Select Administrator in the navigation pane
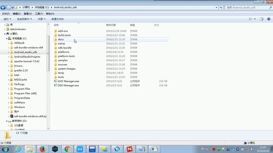The width and height of the screenshot is (273, 153). [18, 29]
